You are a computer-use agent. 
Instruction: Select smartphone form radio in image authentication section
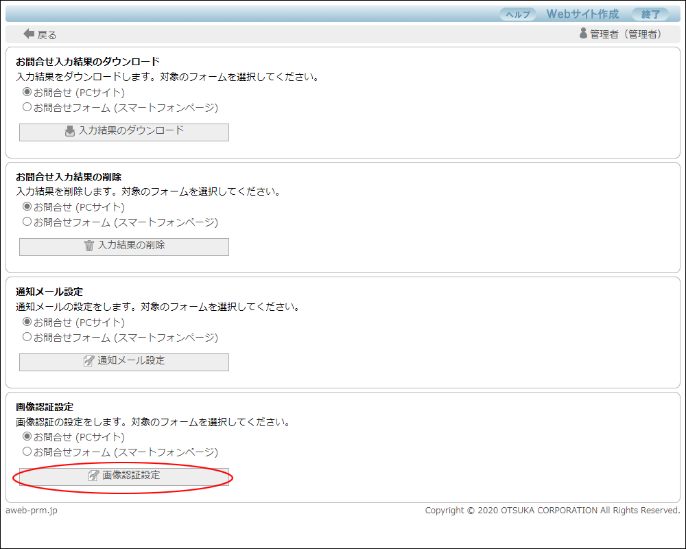point(27,452)
